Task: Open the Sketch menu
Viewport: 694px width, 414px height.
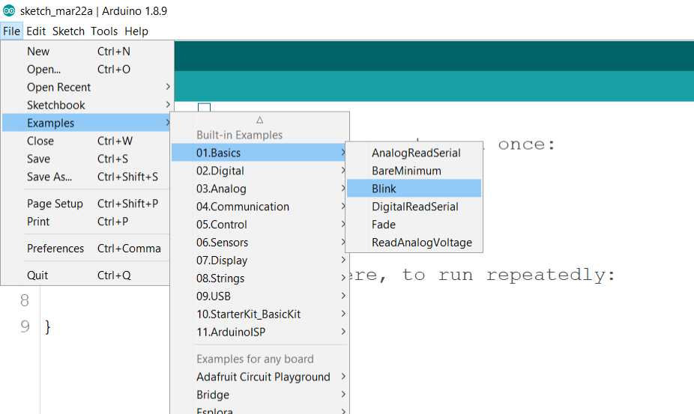Action: tap(68, 31)
